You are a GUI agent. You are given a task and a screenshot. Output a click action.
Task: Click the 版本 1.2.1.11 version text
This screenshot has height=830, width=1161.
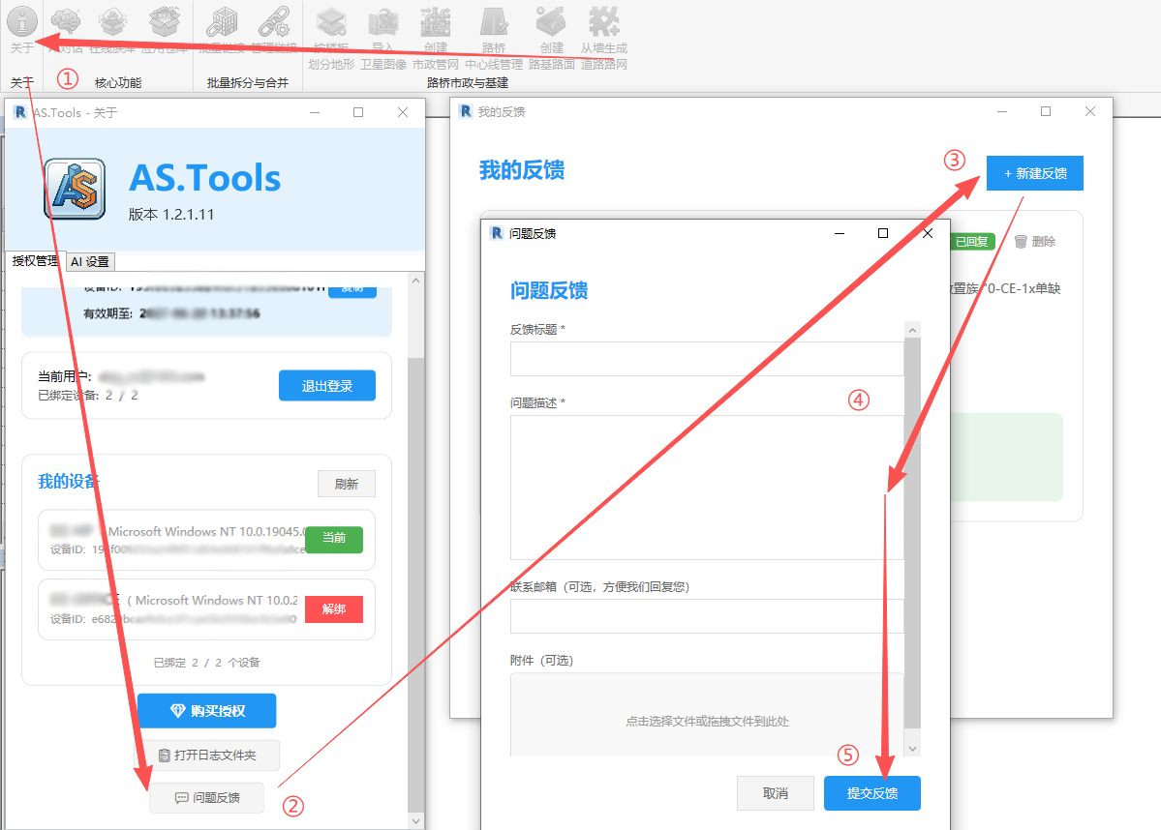[x=171, y=215]
